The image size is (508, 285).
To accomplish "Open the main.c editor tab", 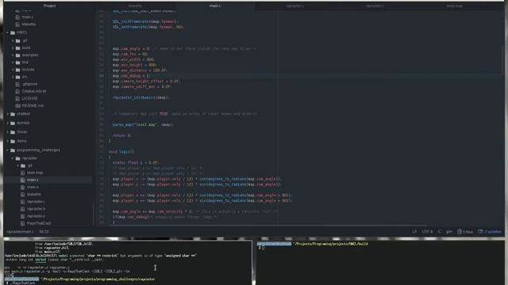I will pos(215,6).
